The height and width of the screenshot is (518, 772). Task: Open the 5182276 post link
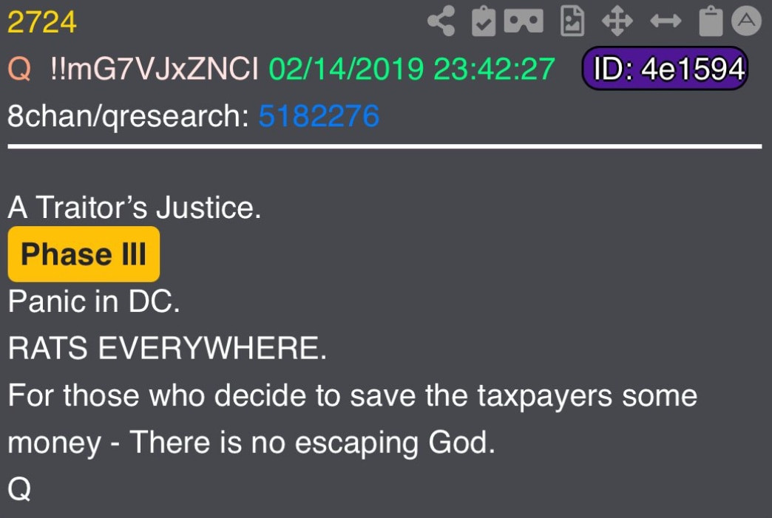(319, 116)
